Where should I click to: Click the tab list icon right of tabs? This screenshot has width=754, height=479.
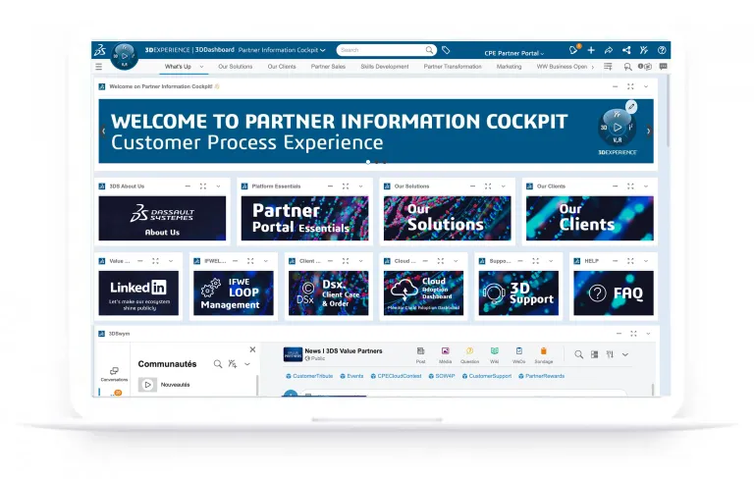609,67
